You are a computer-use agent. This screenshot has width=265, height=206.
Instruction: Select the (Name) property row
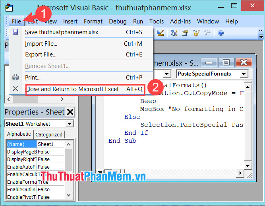coord(21,144)
